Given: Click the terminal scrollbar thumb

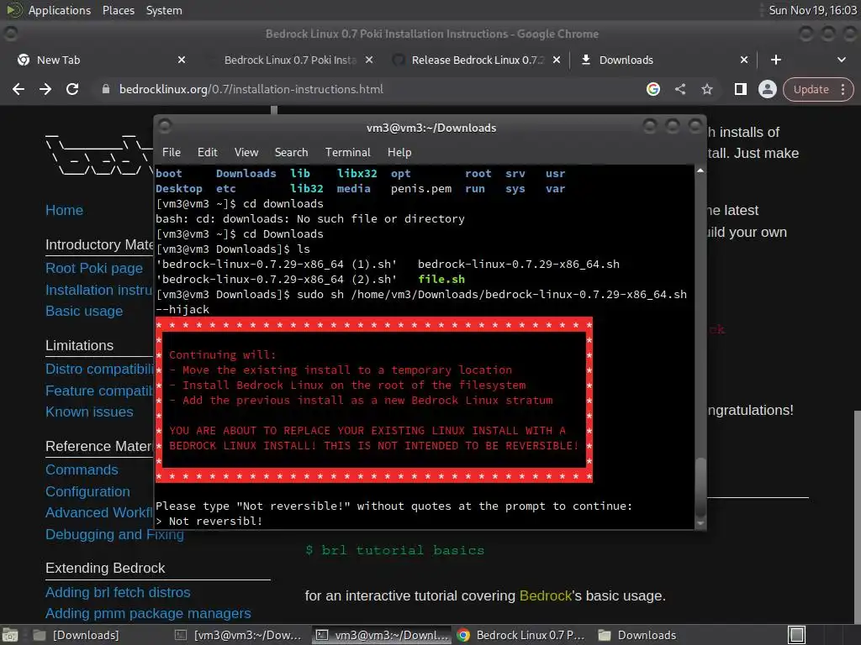Looking at the screenshot, I should click(700, 487).
